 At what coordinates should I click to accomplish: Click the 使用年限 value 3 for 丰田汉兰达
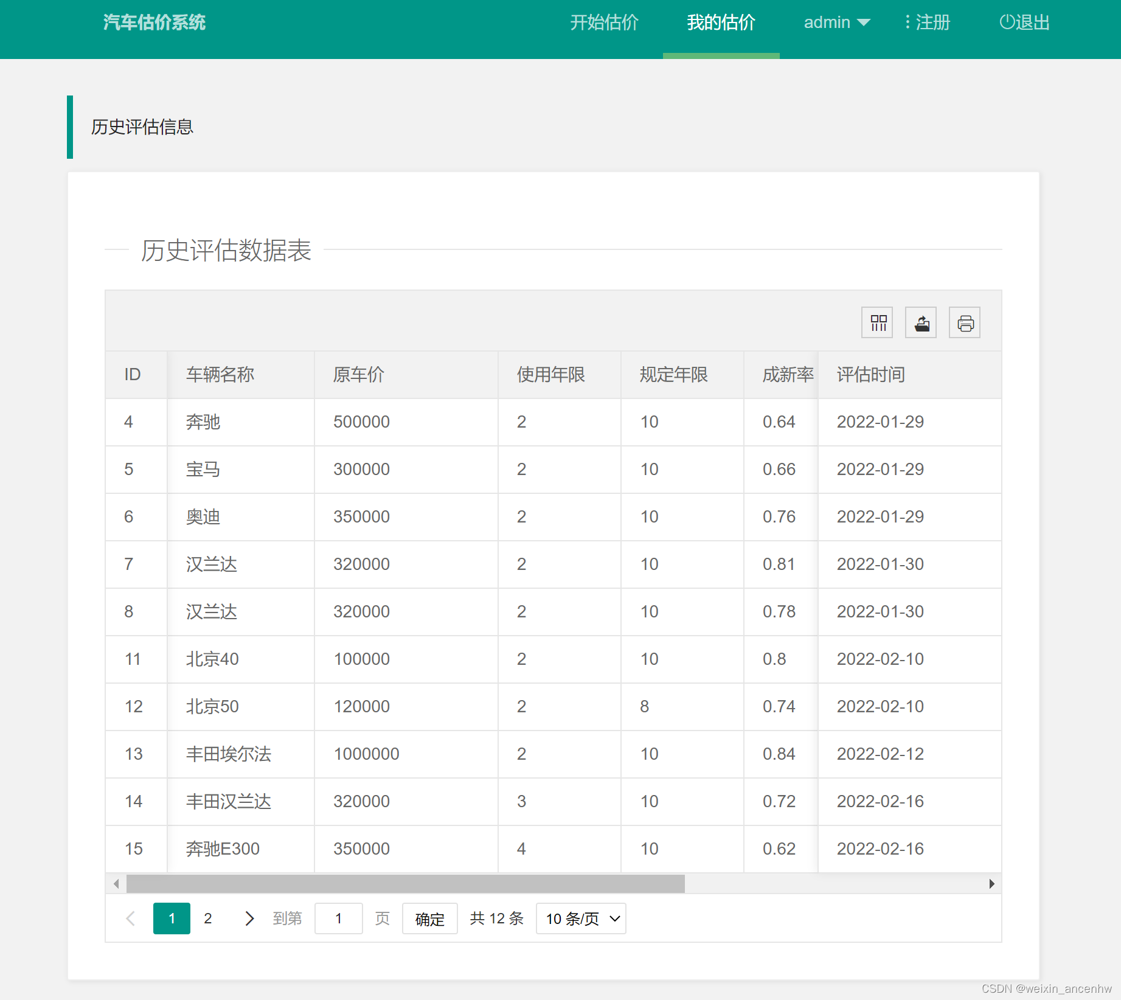560,802
